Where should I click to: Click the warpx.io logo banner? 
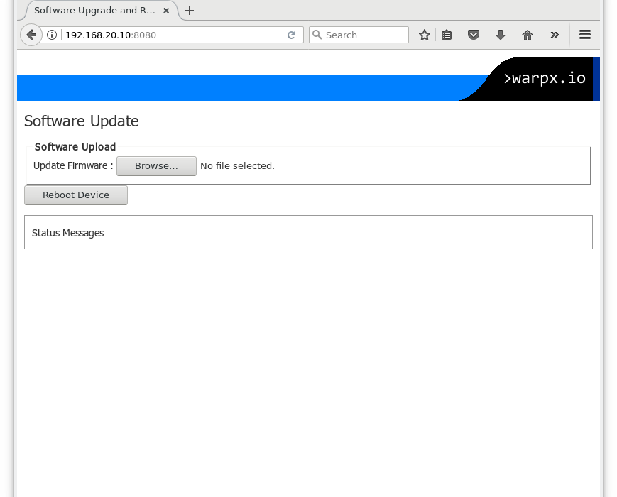[x=544, y=79]
